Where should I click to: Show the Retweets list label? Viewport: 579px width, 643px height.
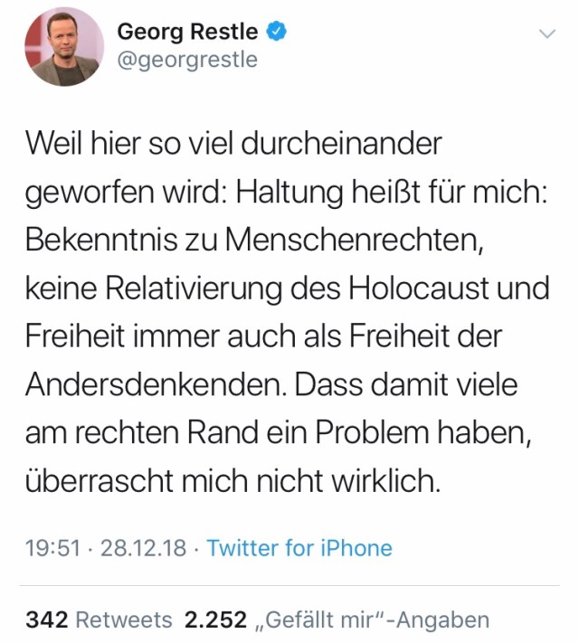124,619
